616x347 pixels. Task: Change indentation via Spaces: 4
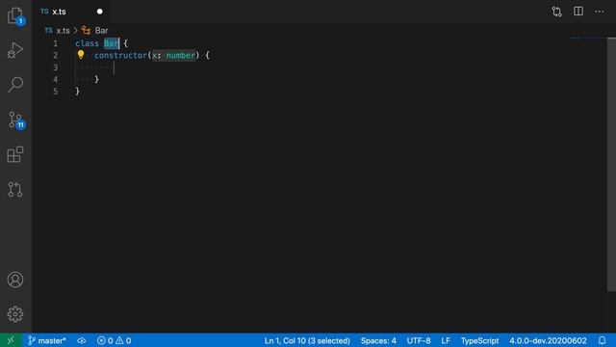pyautogui.click(x=378, y=340)
